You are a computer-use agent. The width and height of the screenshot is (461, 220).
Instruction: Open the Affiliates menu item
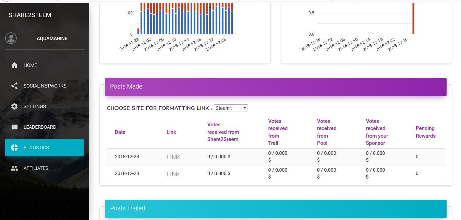(x=45, y=168)
